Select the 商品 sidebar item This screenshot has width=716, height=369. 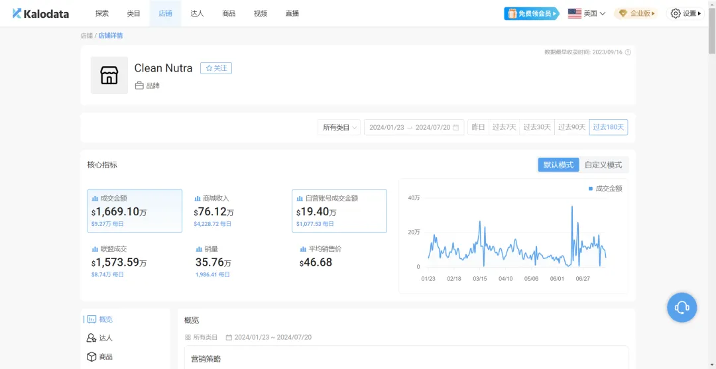tap(99, 356)
